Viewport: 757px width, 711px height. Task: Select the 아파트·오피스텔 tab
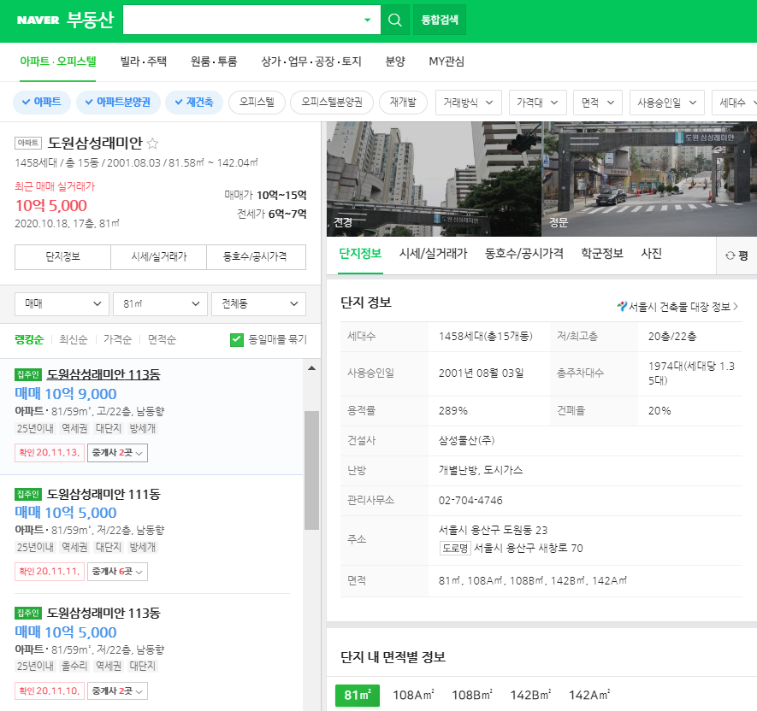[58, 62]
